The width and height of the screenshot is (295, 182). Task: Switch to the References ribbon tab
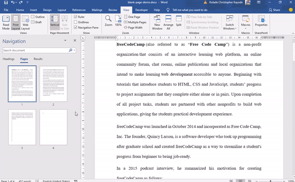[x=79, y=10]
